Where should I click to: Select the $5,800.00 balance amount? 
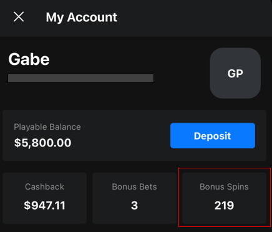click(x=42, y=143)
